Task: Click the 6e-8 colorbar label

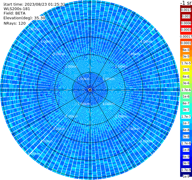Action: pos(186,130)
